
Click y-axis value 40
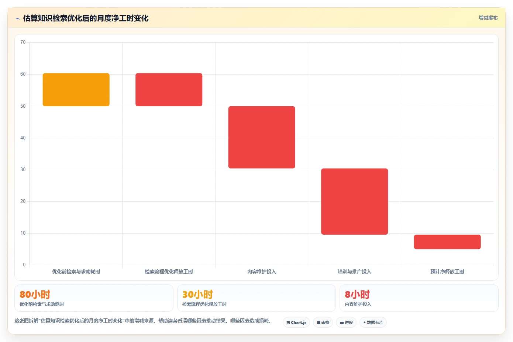pos(23,138)
